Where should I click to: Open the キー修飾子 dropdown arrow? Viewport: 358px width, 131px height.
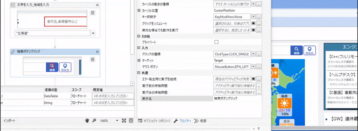[x=253, y=17]
